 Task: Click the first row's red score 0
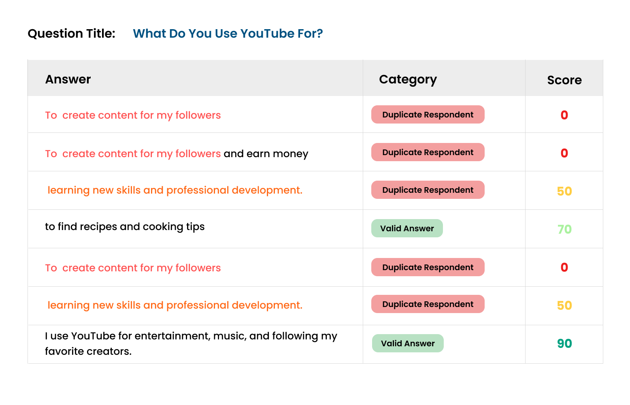click(564, 115)
